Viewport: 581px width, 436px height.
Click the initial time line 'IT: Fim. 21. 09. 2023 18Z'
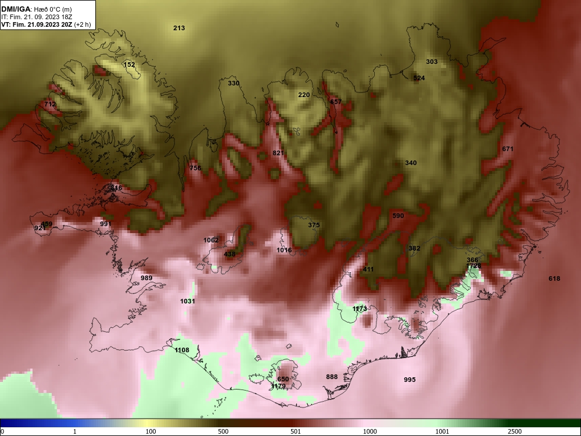point(36,17)
